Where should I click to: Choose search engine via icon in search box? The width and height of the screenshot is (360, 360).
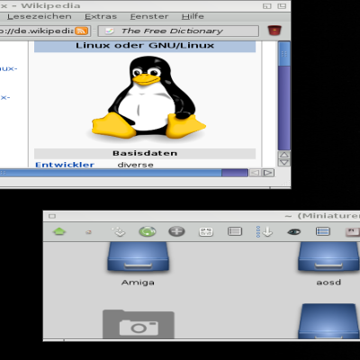(x=110, y=31)
